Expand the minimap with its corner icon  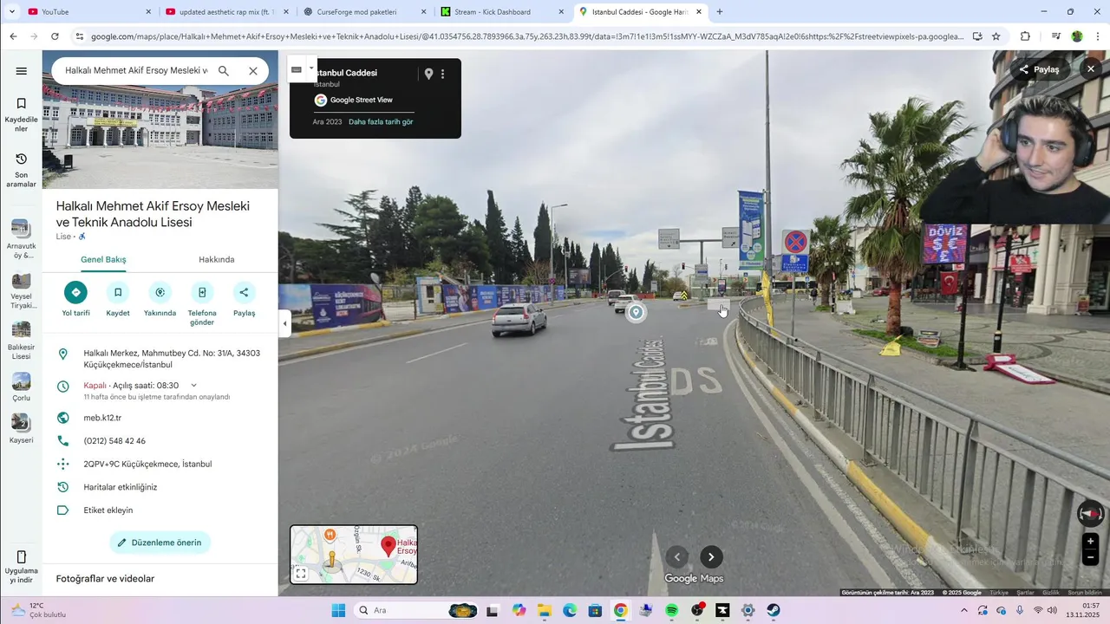(301, 574)
